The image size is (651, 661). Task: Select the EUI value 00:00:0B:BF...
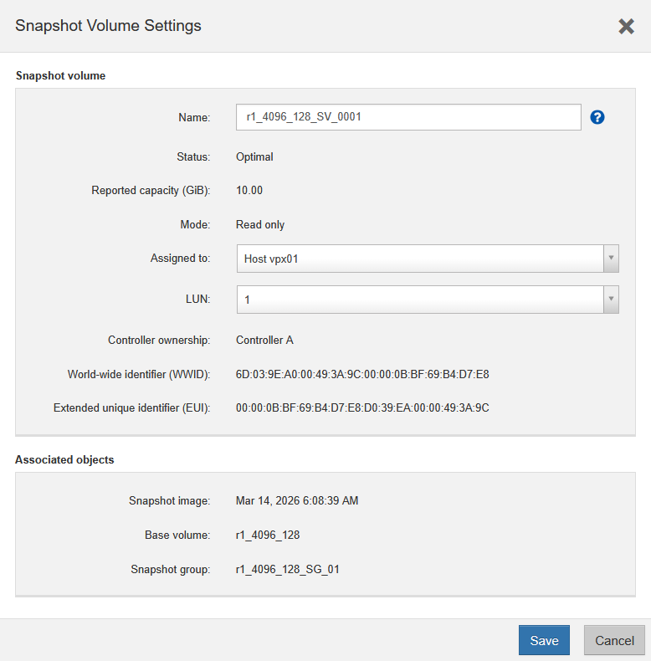[362, 408]
